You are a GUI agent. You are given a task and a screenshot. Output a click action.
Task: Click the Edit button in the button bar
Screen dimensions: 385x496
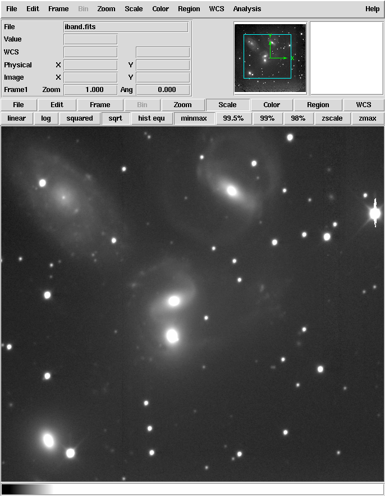point(57,105)
